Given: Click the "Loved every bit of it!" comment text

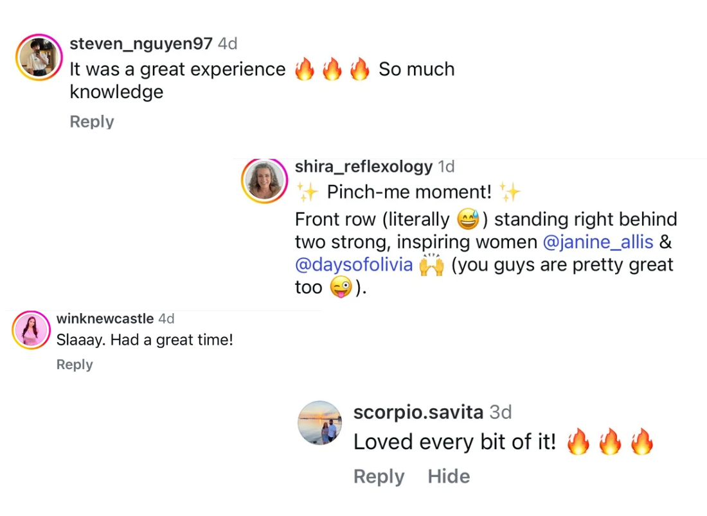Looking at the screenshot, I should tap(454, 442).
